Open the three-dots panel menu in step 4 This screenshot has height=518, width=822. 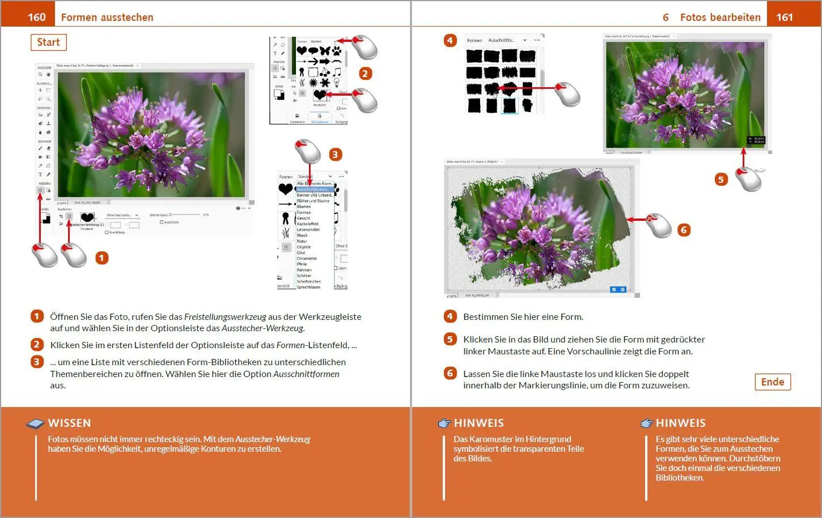(537, 40)
